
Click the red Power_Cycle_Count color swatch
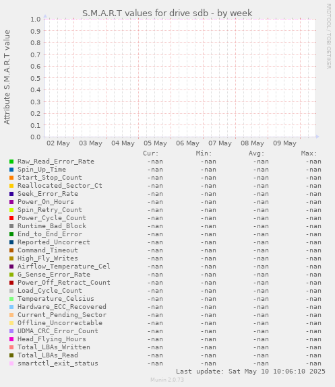click(11, 218)
